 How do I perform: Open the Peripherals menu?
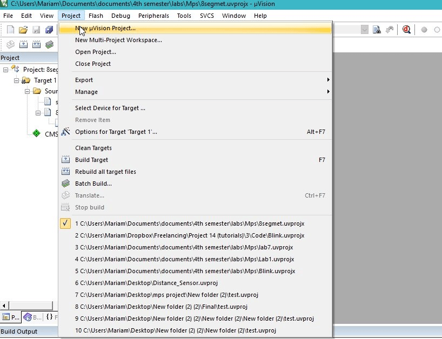(x=153, y=16)
